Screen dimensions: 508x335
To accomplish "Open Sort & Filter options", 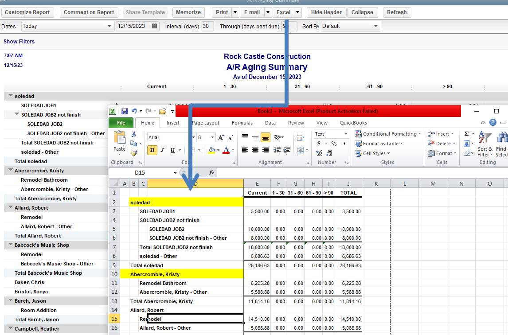I will 485,144.
